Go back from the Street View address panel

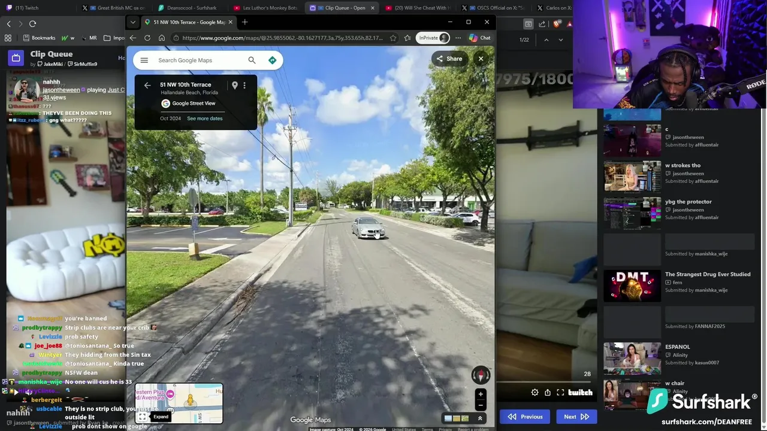pos(147,85)
